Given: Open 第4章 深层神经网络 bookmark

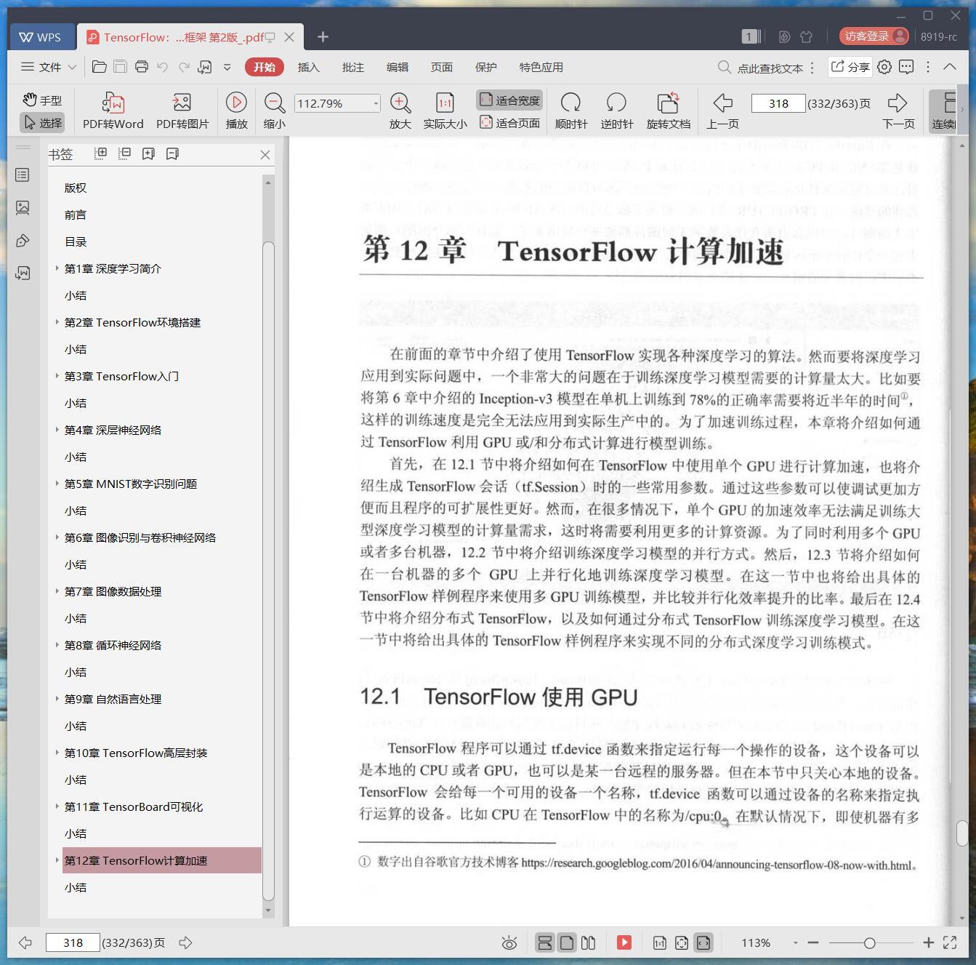Looking at the screenshot, I should pos(113,430).
